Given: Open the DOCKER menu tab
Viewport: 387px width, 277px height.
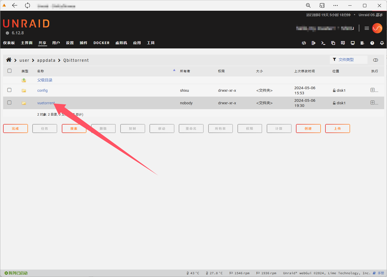Looking at the screenshot, I should point(101,43).
